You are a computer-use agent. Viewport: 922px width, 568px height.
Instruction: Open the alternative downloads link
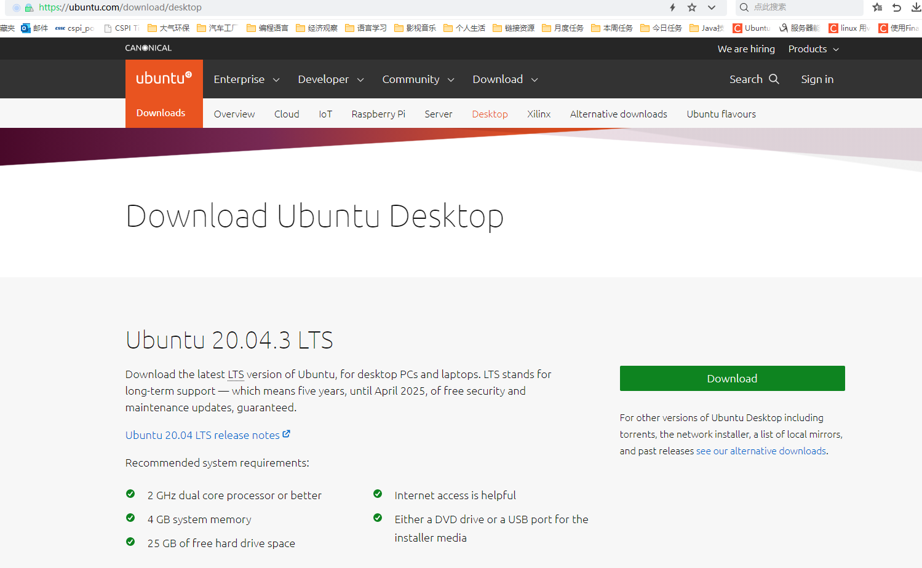[x=761, y=451]
